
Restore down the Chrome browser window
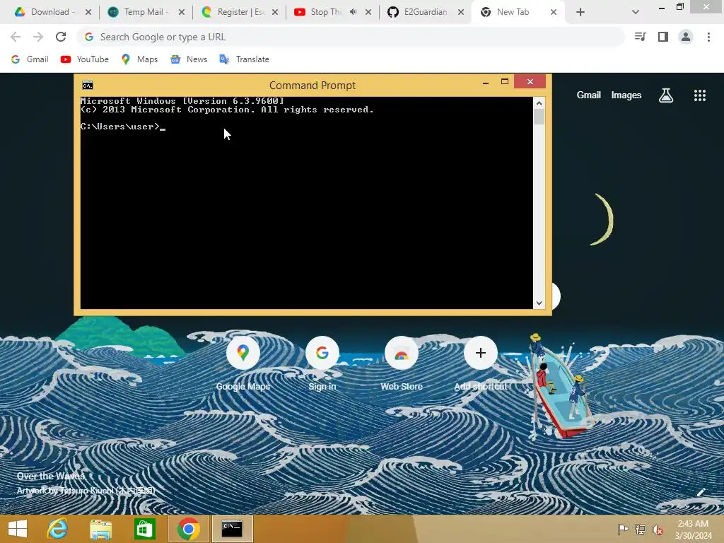679,6
